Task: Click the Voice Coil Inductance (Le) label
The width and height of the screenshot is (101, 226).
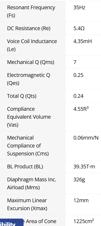Action: [x=32, y=45]
